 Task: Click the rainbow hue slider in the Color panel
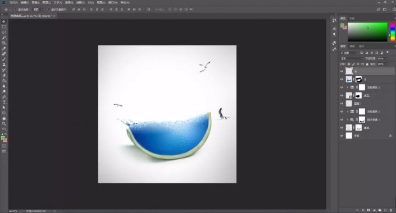point(393,32)
